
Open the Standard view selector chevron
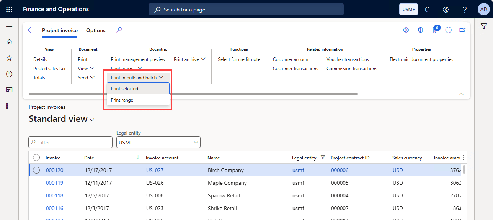pyautogui.click(x=92, y=120)
